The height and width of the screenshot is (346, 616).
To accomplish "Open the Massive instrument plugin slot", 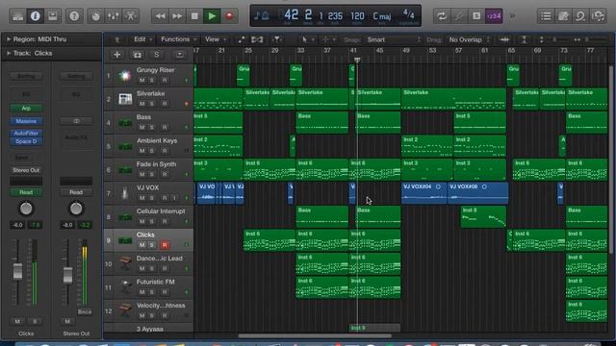I will click(26, 121).
